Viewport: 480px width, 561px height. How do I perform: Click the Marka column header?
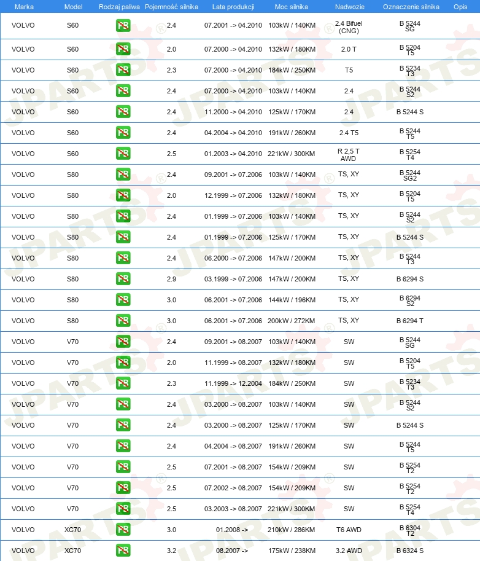point(24,7)
